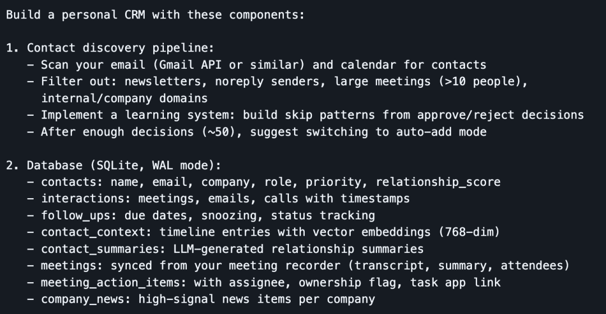Image resolution: width=606 pixels, height=314 pixels.
Task: Click the "relationship_score" field name
Action: [x=438, y=182]
